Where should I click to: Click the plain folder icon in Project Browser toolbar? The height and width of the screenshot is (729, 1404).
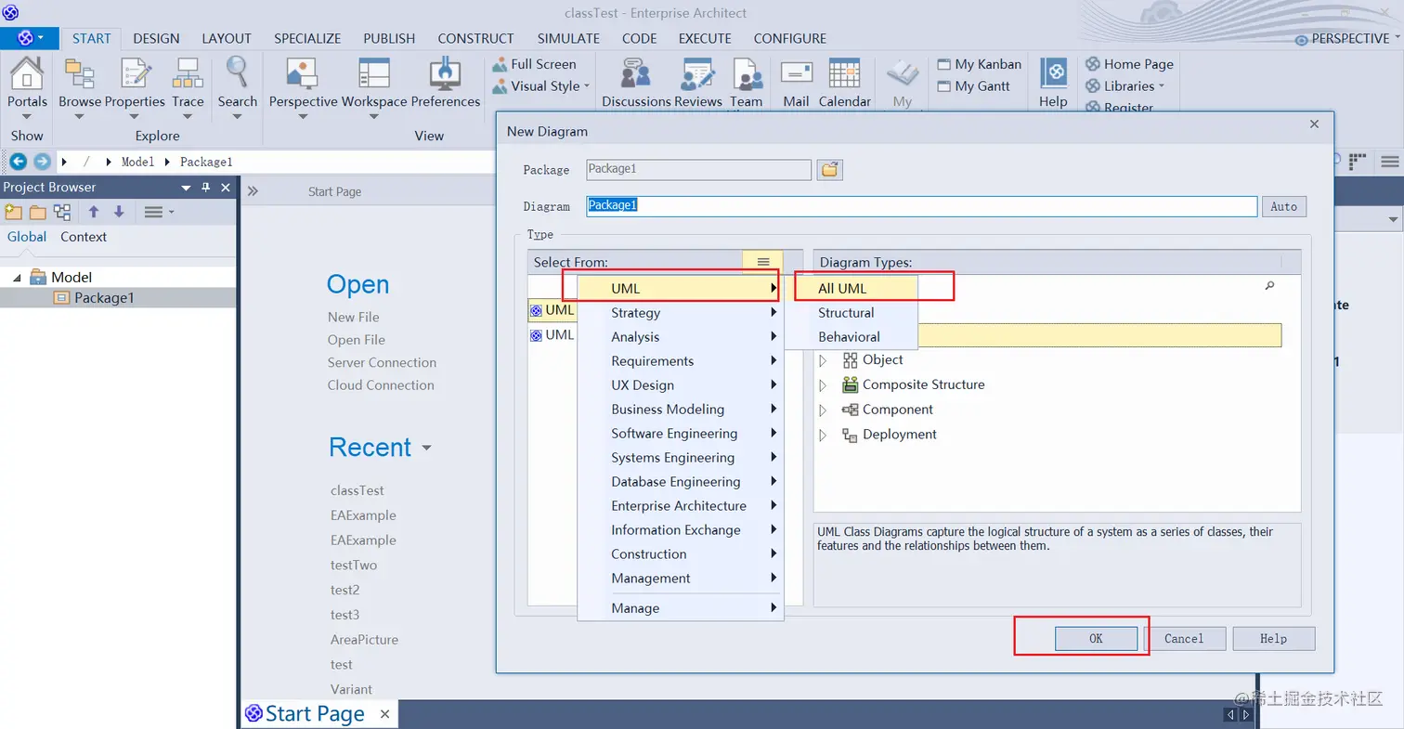pyautogui.click(x=38, y=212)
